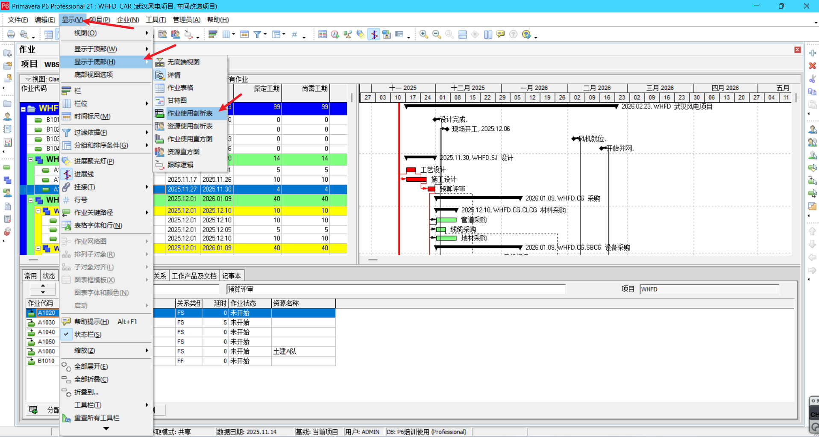Screen dimensions: 819x437
Task: Click the zoom out magnifier toolbar icon
Action: click(436, 34)
